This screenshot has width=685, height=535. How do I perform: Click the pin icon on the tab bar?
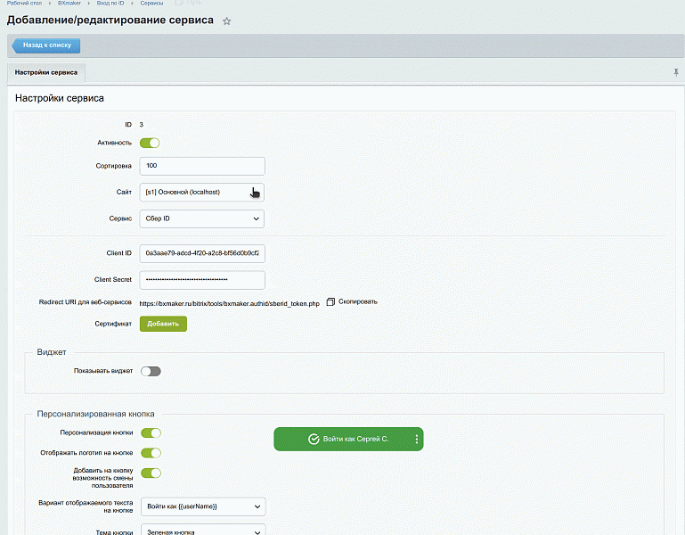(x=675, y=72)
